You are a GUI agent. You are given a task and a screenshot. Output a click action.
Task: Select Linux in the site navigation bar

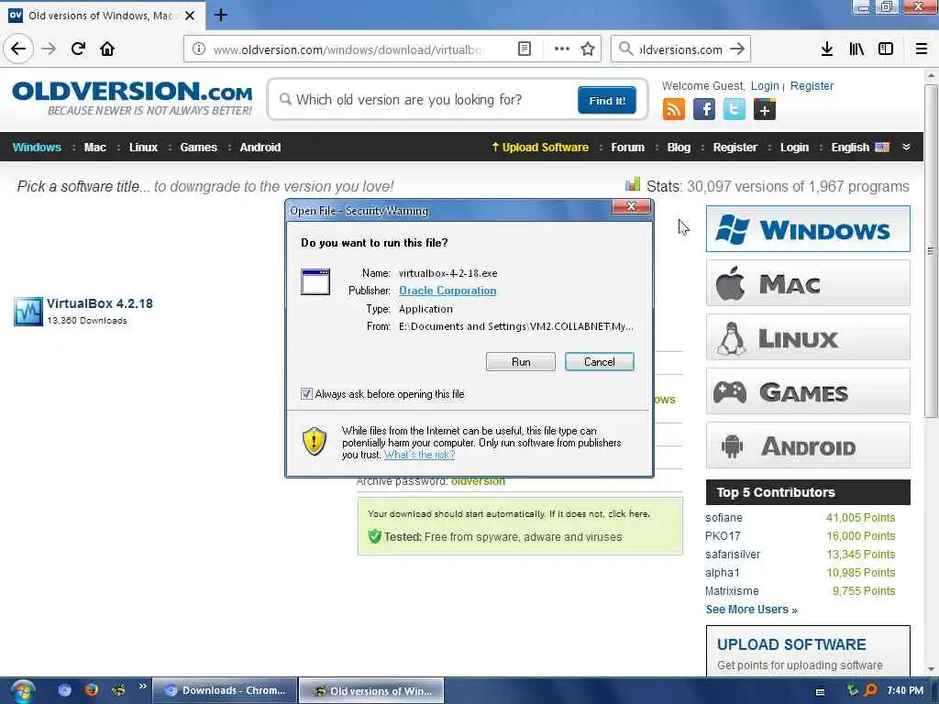pos(143,148)
